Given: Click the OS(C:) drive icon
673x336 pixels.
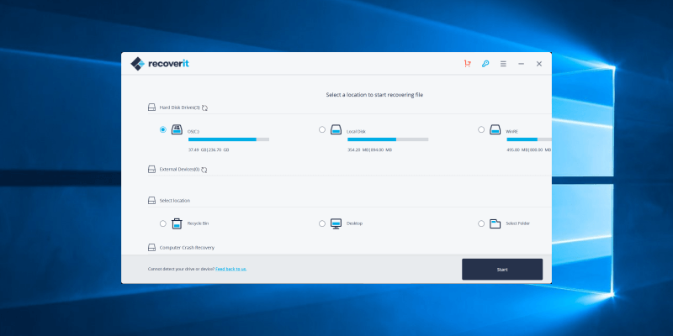Looking at the screenshot, I should 177,129.
